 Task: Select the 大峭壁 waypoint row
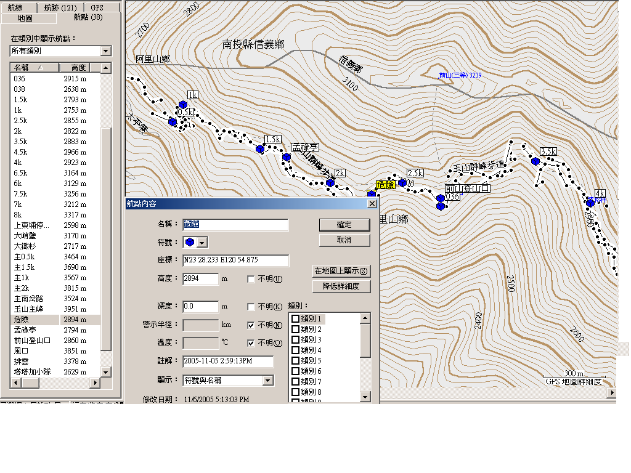[x=55, y=236]
